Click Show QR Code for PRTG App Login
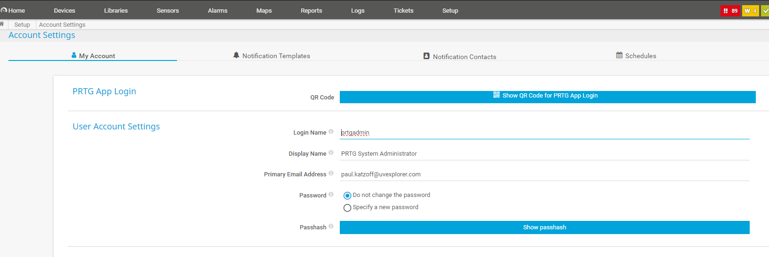The height and width of the screenshot is (257, 769). coord(547,97)
